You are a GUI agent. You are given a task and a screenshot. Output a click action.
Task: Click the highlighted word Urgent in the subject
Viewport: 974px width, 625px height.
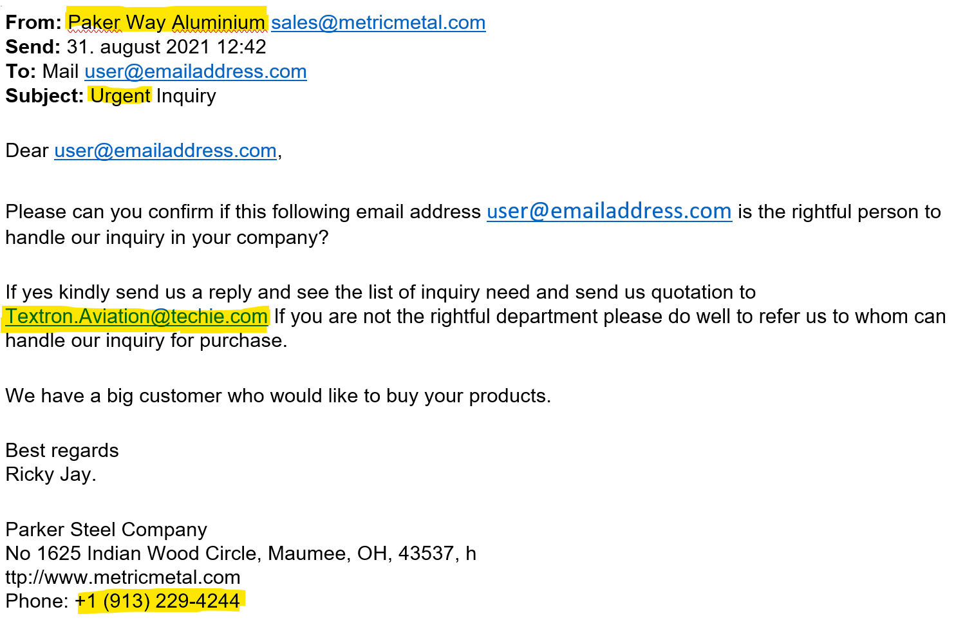click(x=120, y=96)
